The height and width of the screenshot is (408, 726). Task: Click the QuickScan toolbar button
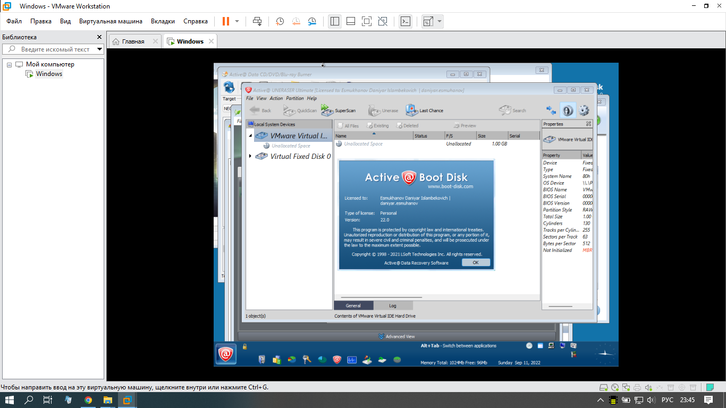(300, 110)
